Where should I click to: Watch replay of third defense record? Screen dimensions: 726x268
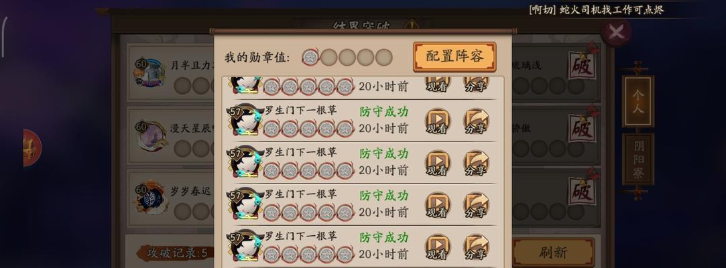click(x=438, y=163)
